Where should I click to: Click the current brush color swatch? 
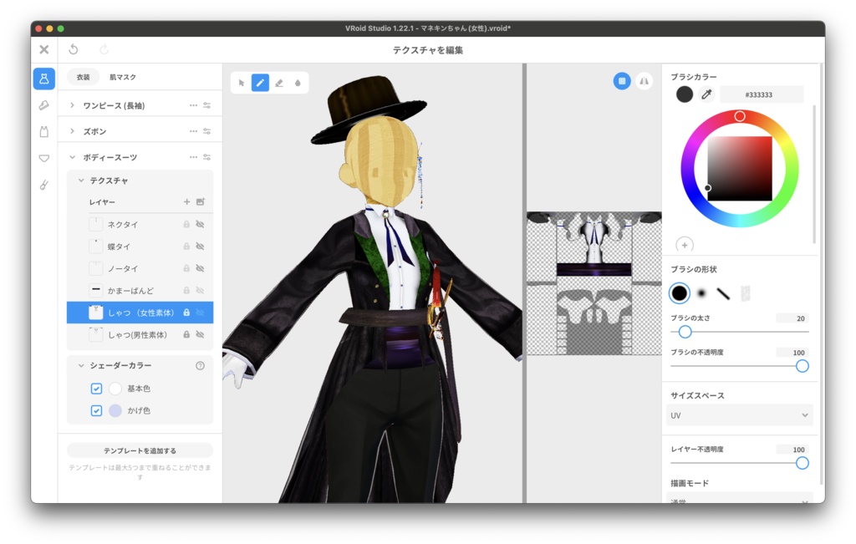(684, 94)
